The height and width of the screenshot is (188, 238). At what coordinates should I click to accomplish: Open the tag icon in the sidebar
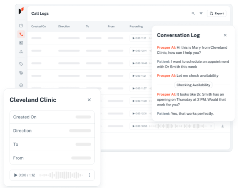21,64
